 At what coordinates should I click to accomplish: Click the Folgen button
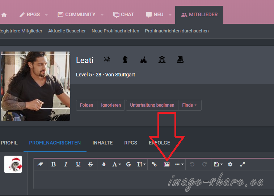coord(87,105)
